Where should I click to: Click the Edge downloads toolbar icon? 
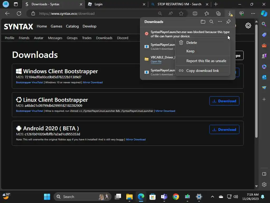pyautogui.click(x=230, y=14)
